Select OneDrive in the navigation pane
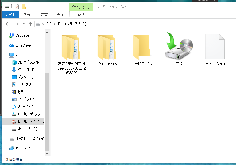Screen dimensions: 236x165 [x=23, y=45]
